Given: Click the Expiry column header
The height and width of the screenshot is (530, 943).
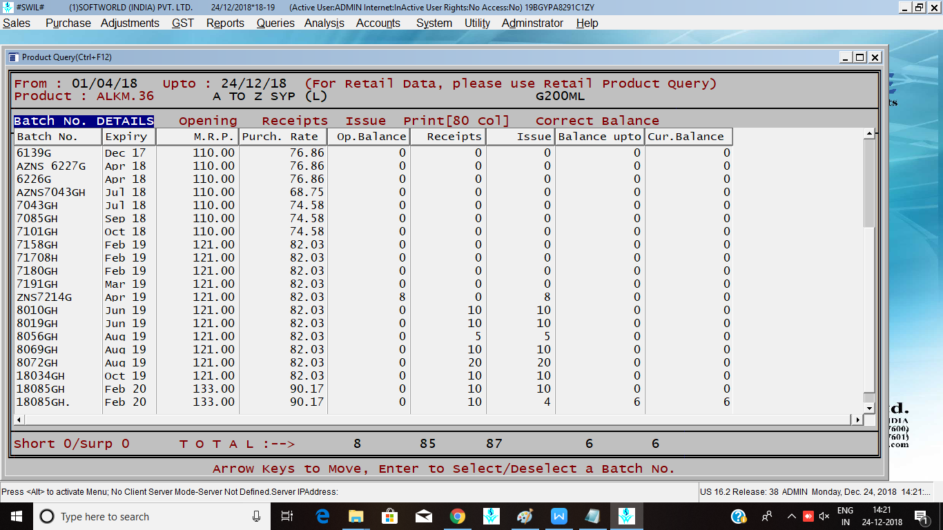Looking at the screenshot, I should 129,137.
